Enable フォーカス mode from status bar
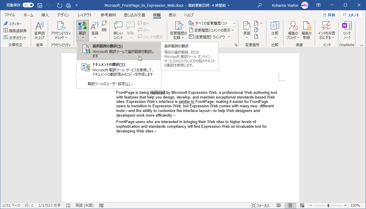The width and height of the screenshot is (366, 209). 258,205
